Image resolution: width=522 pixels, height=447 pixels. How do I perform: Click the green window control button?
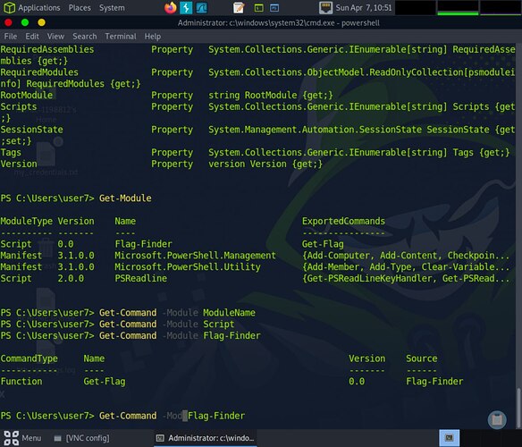[25, 22]
